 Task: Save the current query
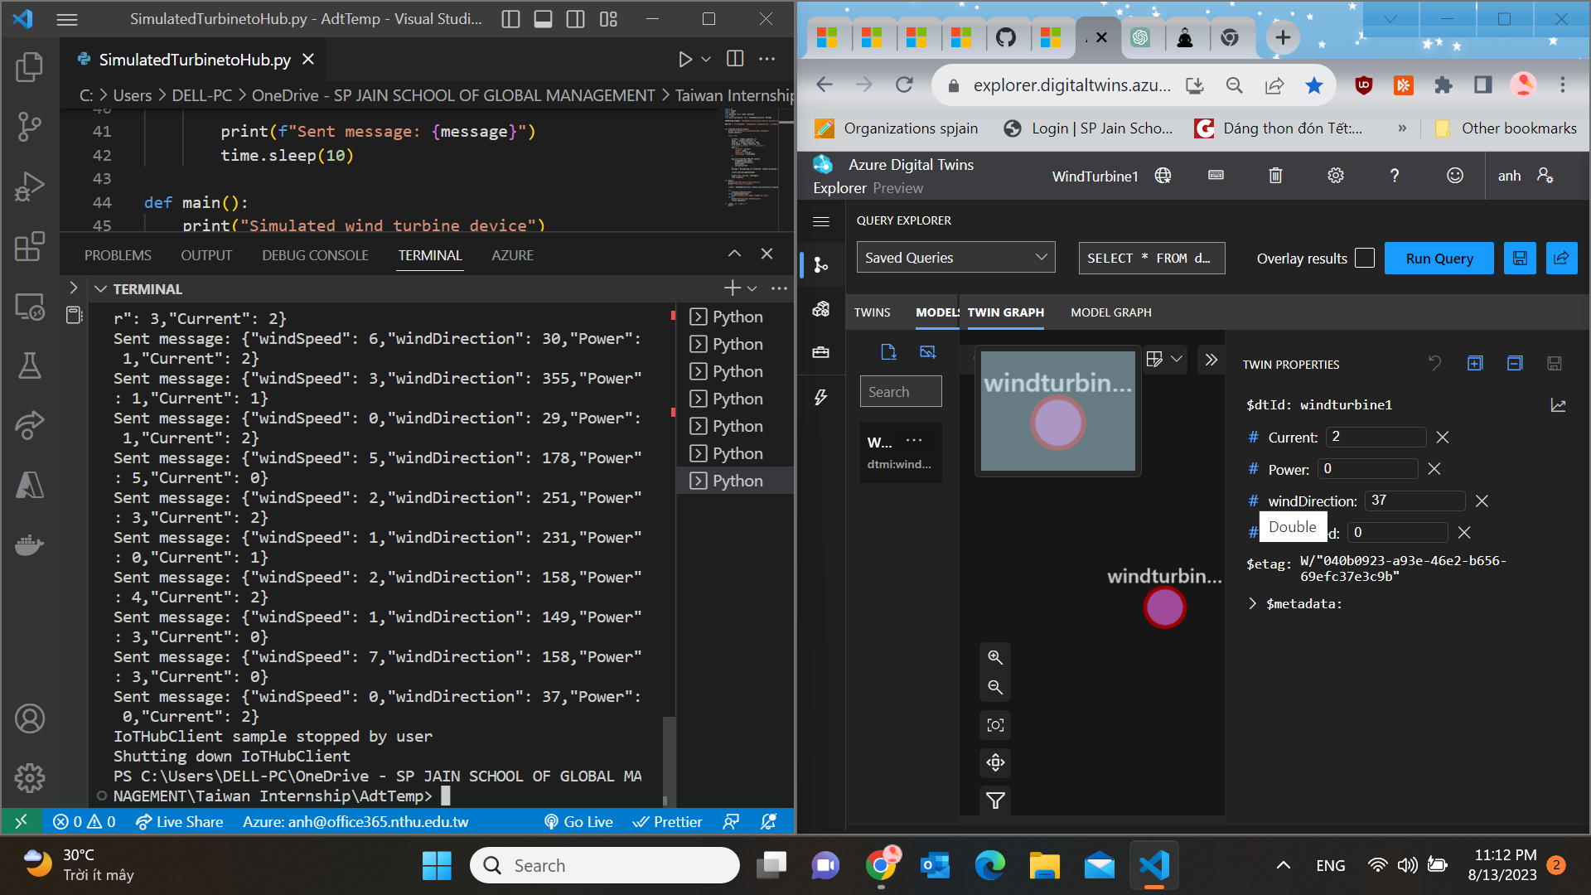point(1520,258)
